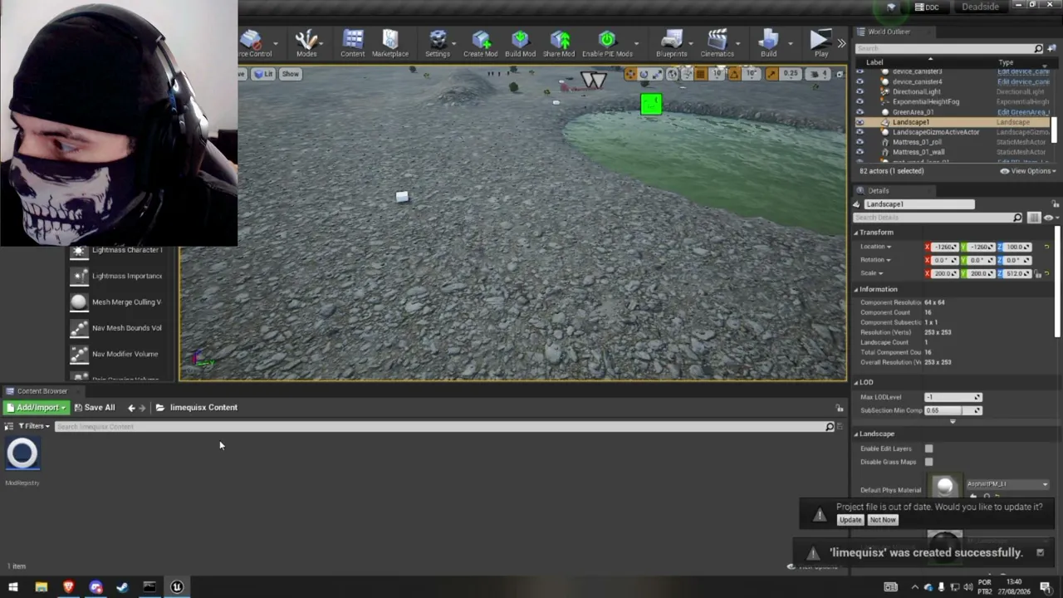Click Save All in Content Browser
Image resolution: width=1063 pixels, height=598 pixels.
point(94,408)
